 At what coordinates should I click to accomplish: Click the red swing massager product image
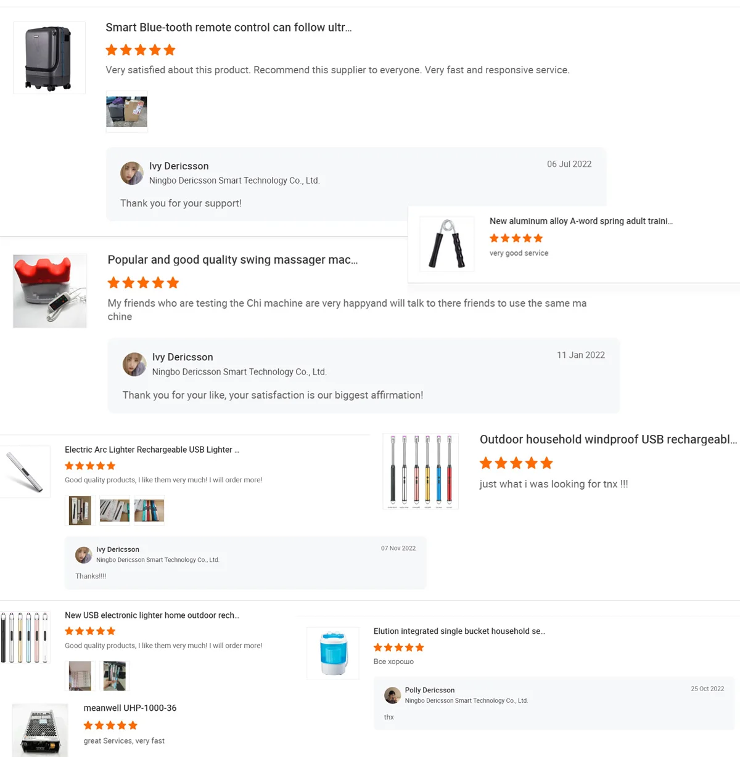pos(50,291)
